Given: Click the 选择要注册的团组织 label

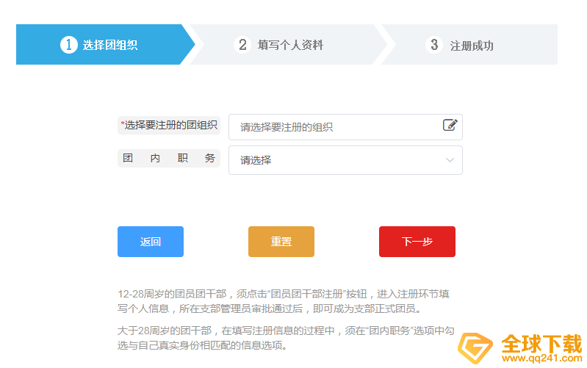Looking at the screenshot, I should coord(169,125).
